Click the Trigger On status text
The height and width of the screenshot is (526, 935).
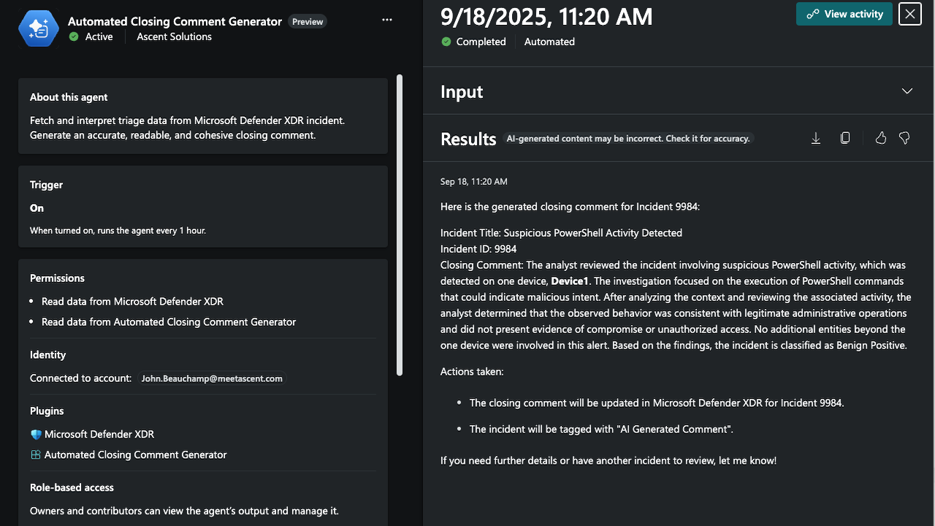click(37, 208)
